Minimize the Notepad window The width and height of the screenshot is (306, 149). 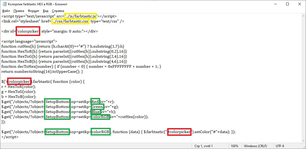tap(275, 4)
